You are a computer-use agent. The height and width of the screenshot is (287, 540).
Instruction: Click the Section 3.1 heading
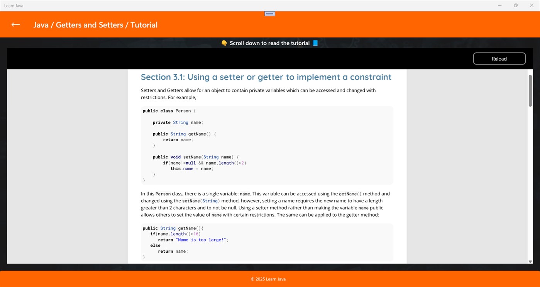point(266,77)
